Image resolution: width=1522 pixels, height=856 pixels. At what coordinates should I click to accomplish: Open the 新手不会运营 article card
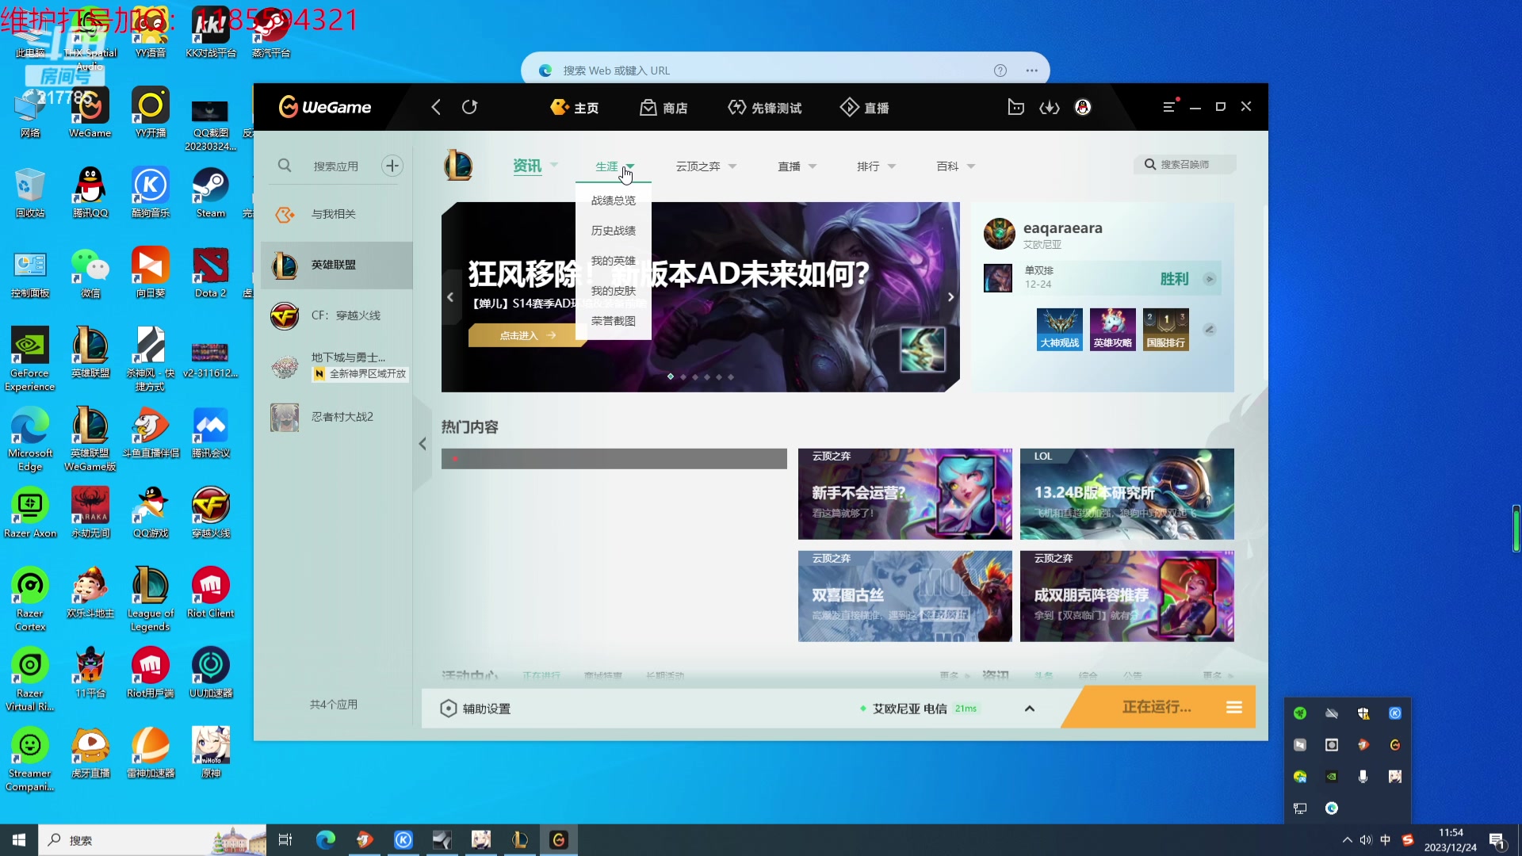[904, 494]
